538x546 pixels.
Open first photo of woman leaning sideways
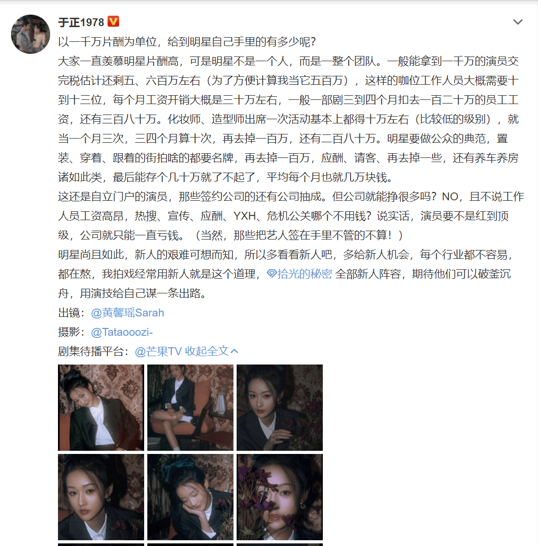point(101,407)
